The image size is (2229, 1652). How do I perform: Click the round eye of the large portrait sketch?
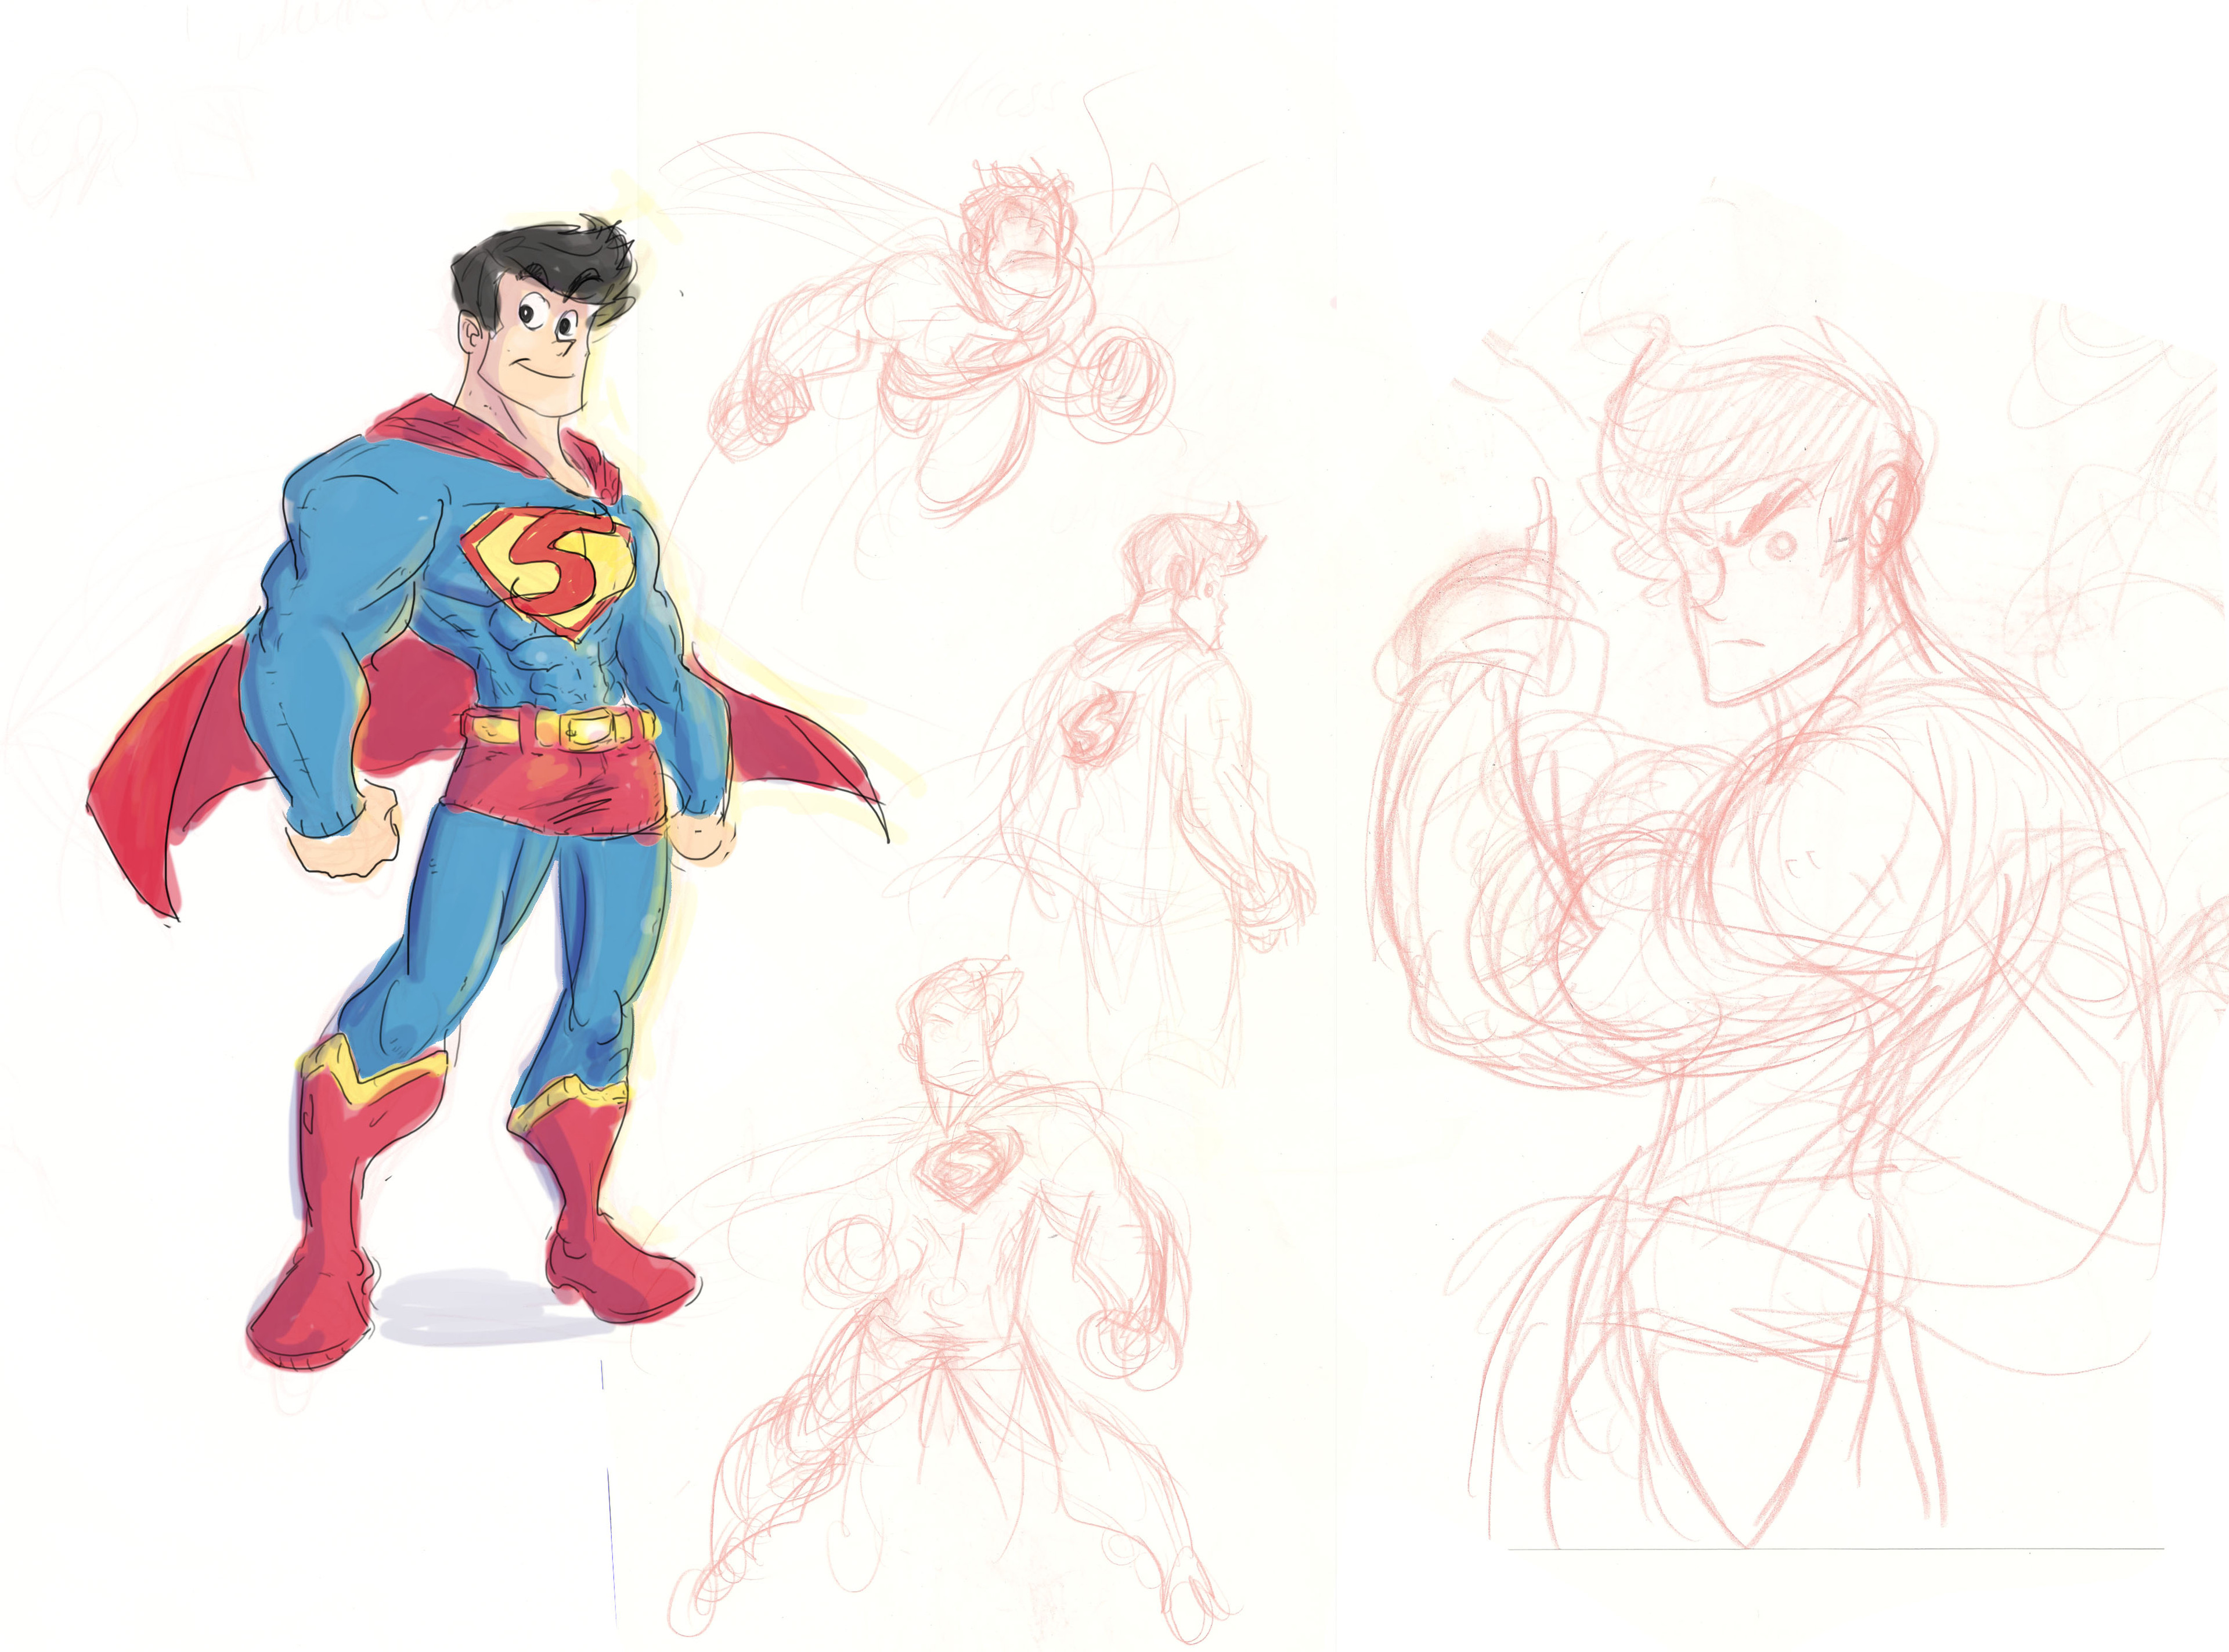pos(1781,546)
